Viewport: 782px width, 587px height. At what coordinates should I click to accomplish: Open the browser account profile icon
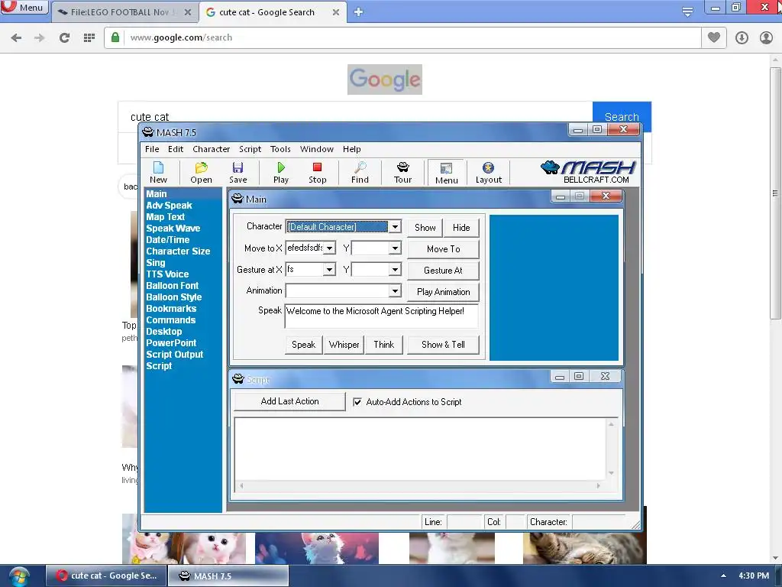[766, 37]
